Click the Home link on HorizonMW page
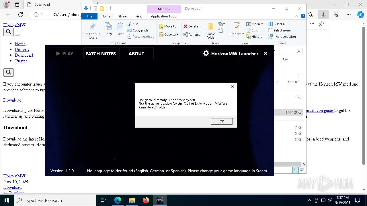The image size is (367, 206). click(x=20, y=44)
